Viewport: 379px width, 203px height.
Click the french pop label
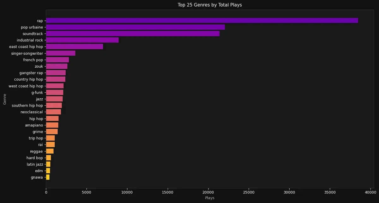[x=33, y=59]
